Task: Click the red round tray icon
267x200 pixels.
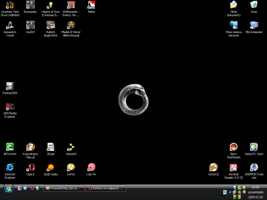Action: click(x=244, y=192)
